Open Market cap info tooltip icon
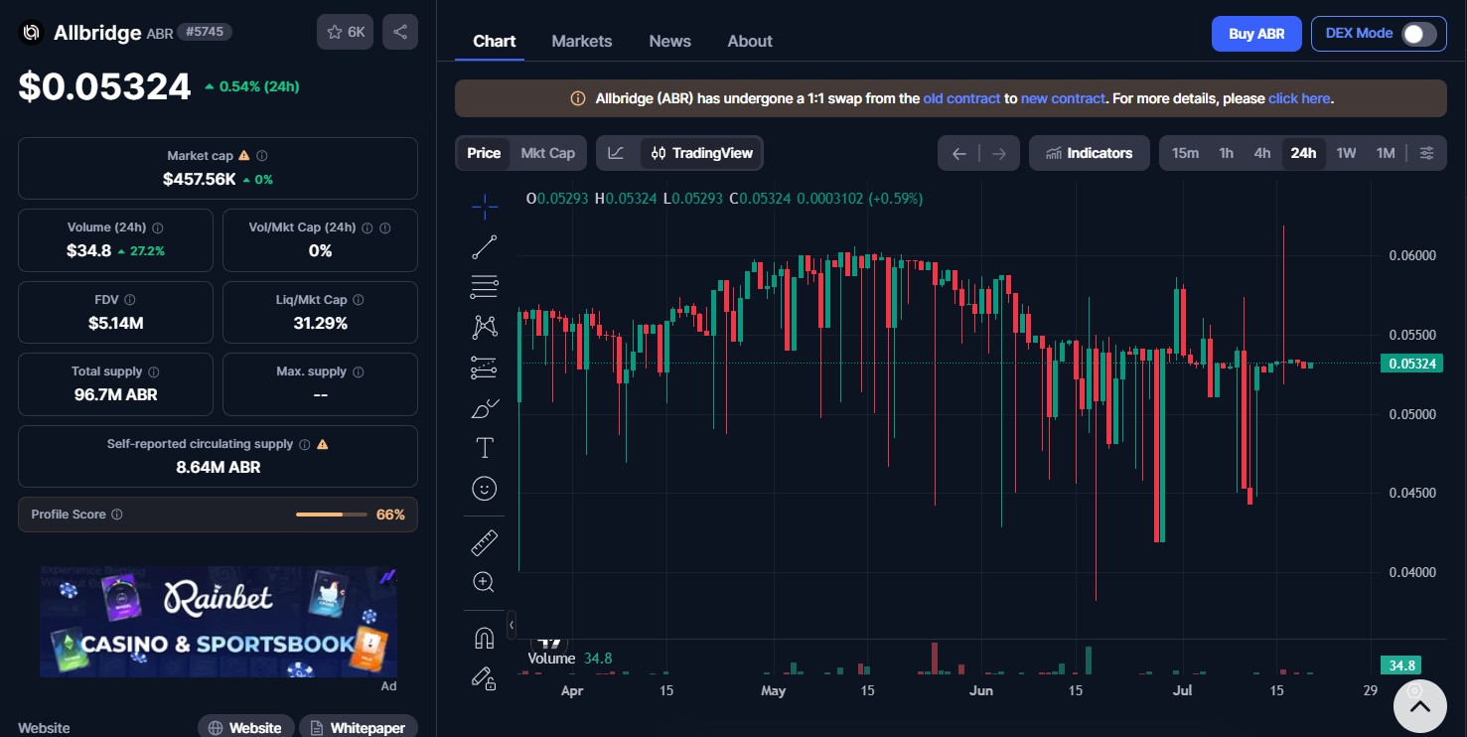Viewport: 1467px width, 737px height. 262,156
